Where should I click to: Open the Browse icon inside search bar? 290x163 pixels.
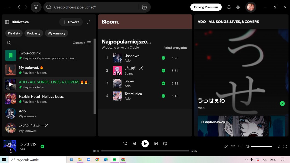[x=144, y=7]
